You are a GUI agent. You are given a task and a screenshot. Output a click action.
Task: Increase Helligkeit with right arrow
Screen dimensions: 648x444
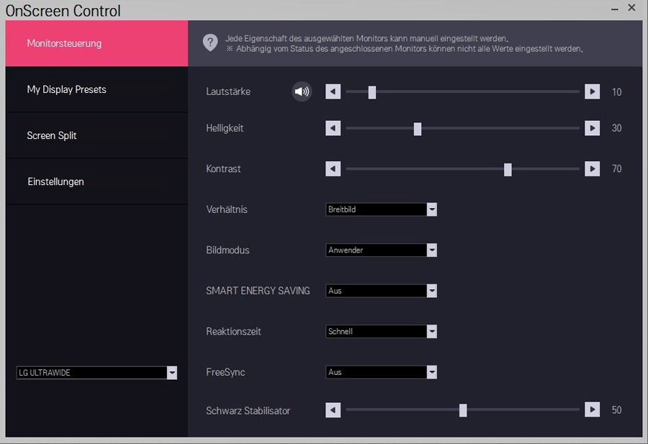click(592, 128)
